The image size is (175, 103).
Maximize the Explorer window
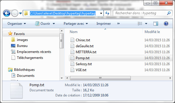click(155, 3)
